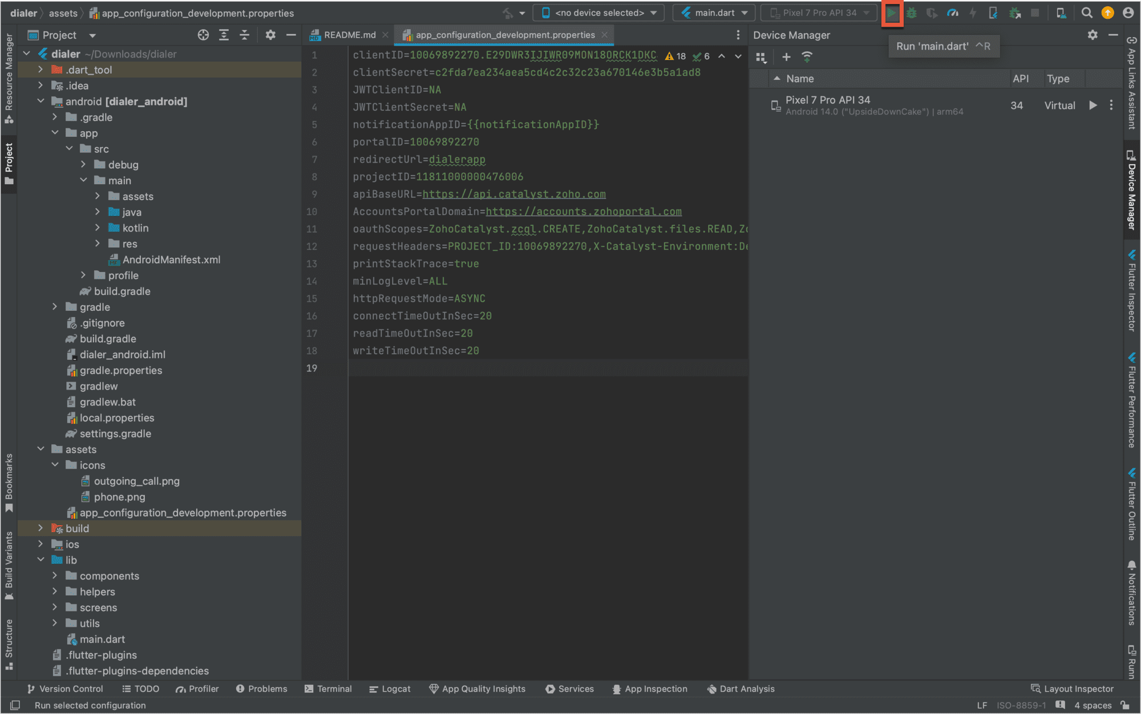
Task: Open the Problems tool tab
Action: click(x=261, y=689)
